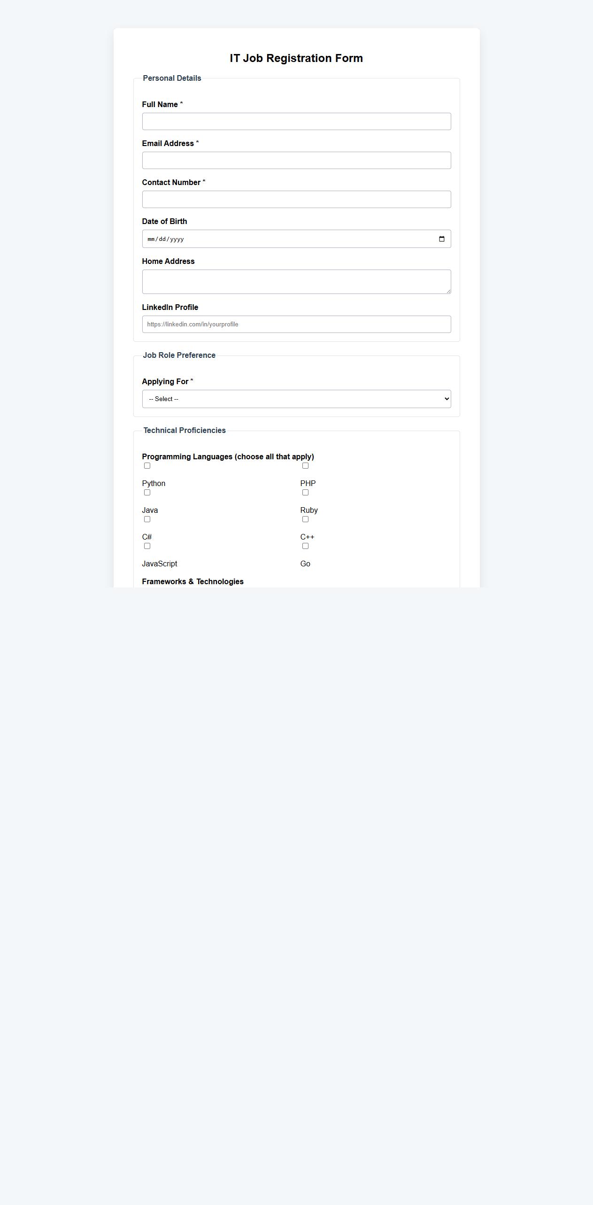Check the JavaScript programming language checkbox
593x1205 pixels.
click(147, 546)
